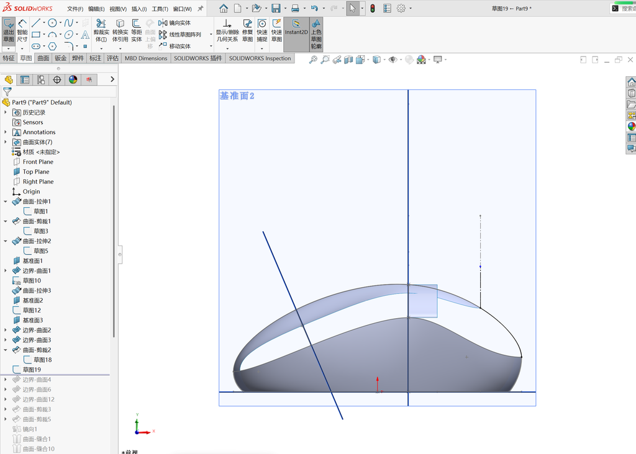Select the Smart Dimension (智能尺寸) tool
636x454 pixels.
22,31
